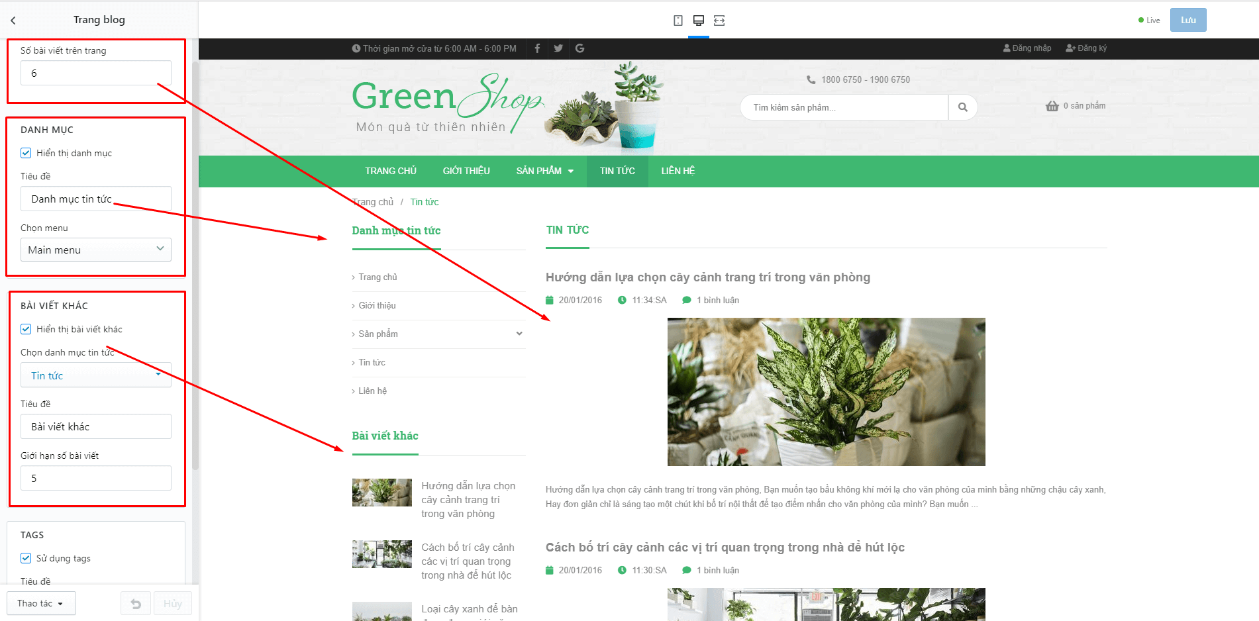Open sidebar thumbnail for Cách bố trí cây cảnh
1259x621 pixels.
coord(382,554)
